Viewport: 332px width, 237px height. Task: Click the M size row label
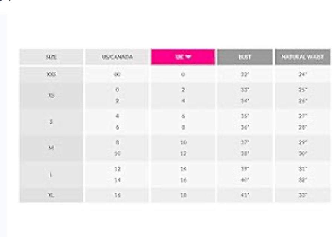(x=51, y=148)
